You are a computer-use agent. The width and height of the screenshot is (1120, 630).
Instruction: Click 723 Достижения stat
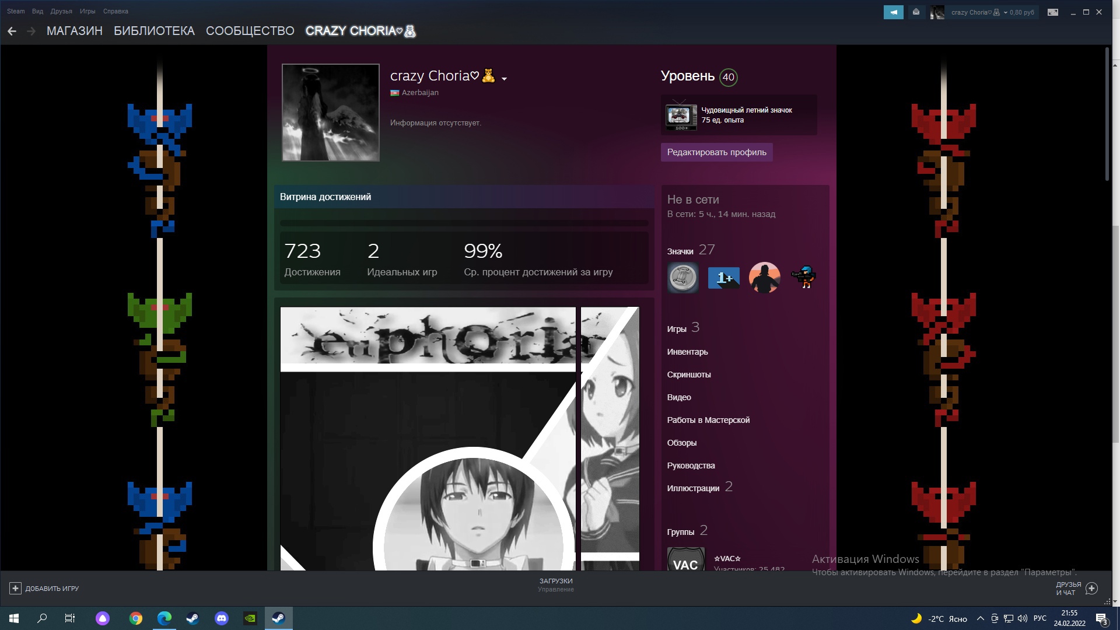click(312, 260)
